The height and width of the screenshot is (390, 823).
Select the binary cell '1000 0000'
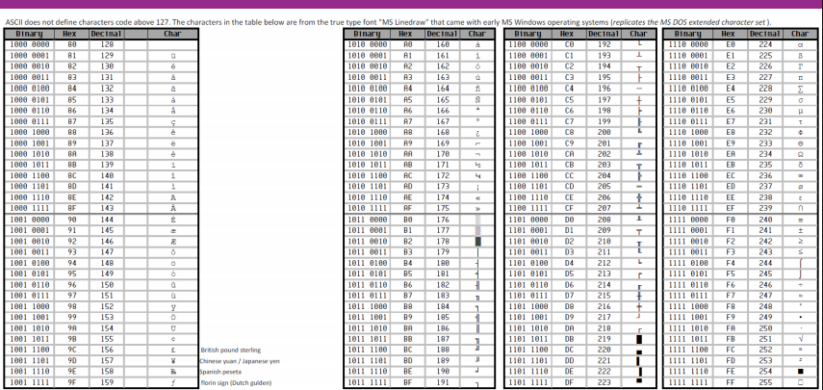[30, 44]
